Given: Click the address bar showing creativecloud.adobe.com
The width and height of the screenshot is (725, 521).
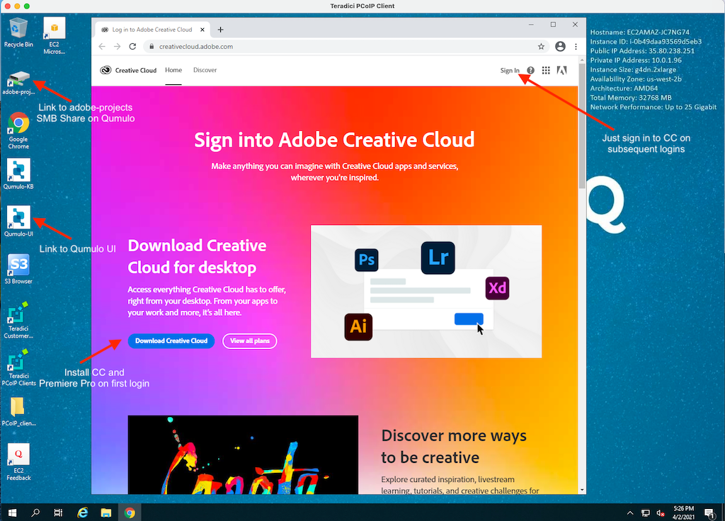Looking at the screenshot, I should pyautogui.click(x=345, y=46).
